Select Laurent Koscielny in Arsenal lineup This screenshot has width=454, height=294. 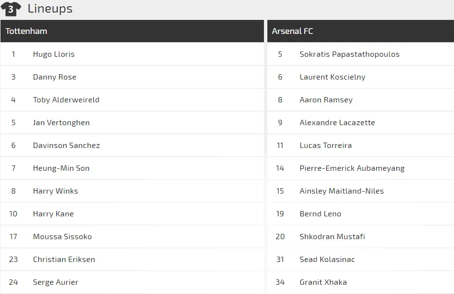(x=332, y=77)
